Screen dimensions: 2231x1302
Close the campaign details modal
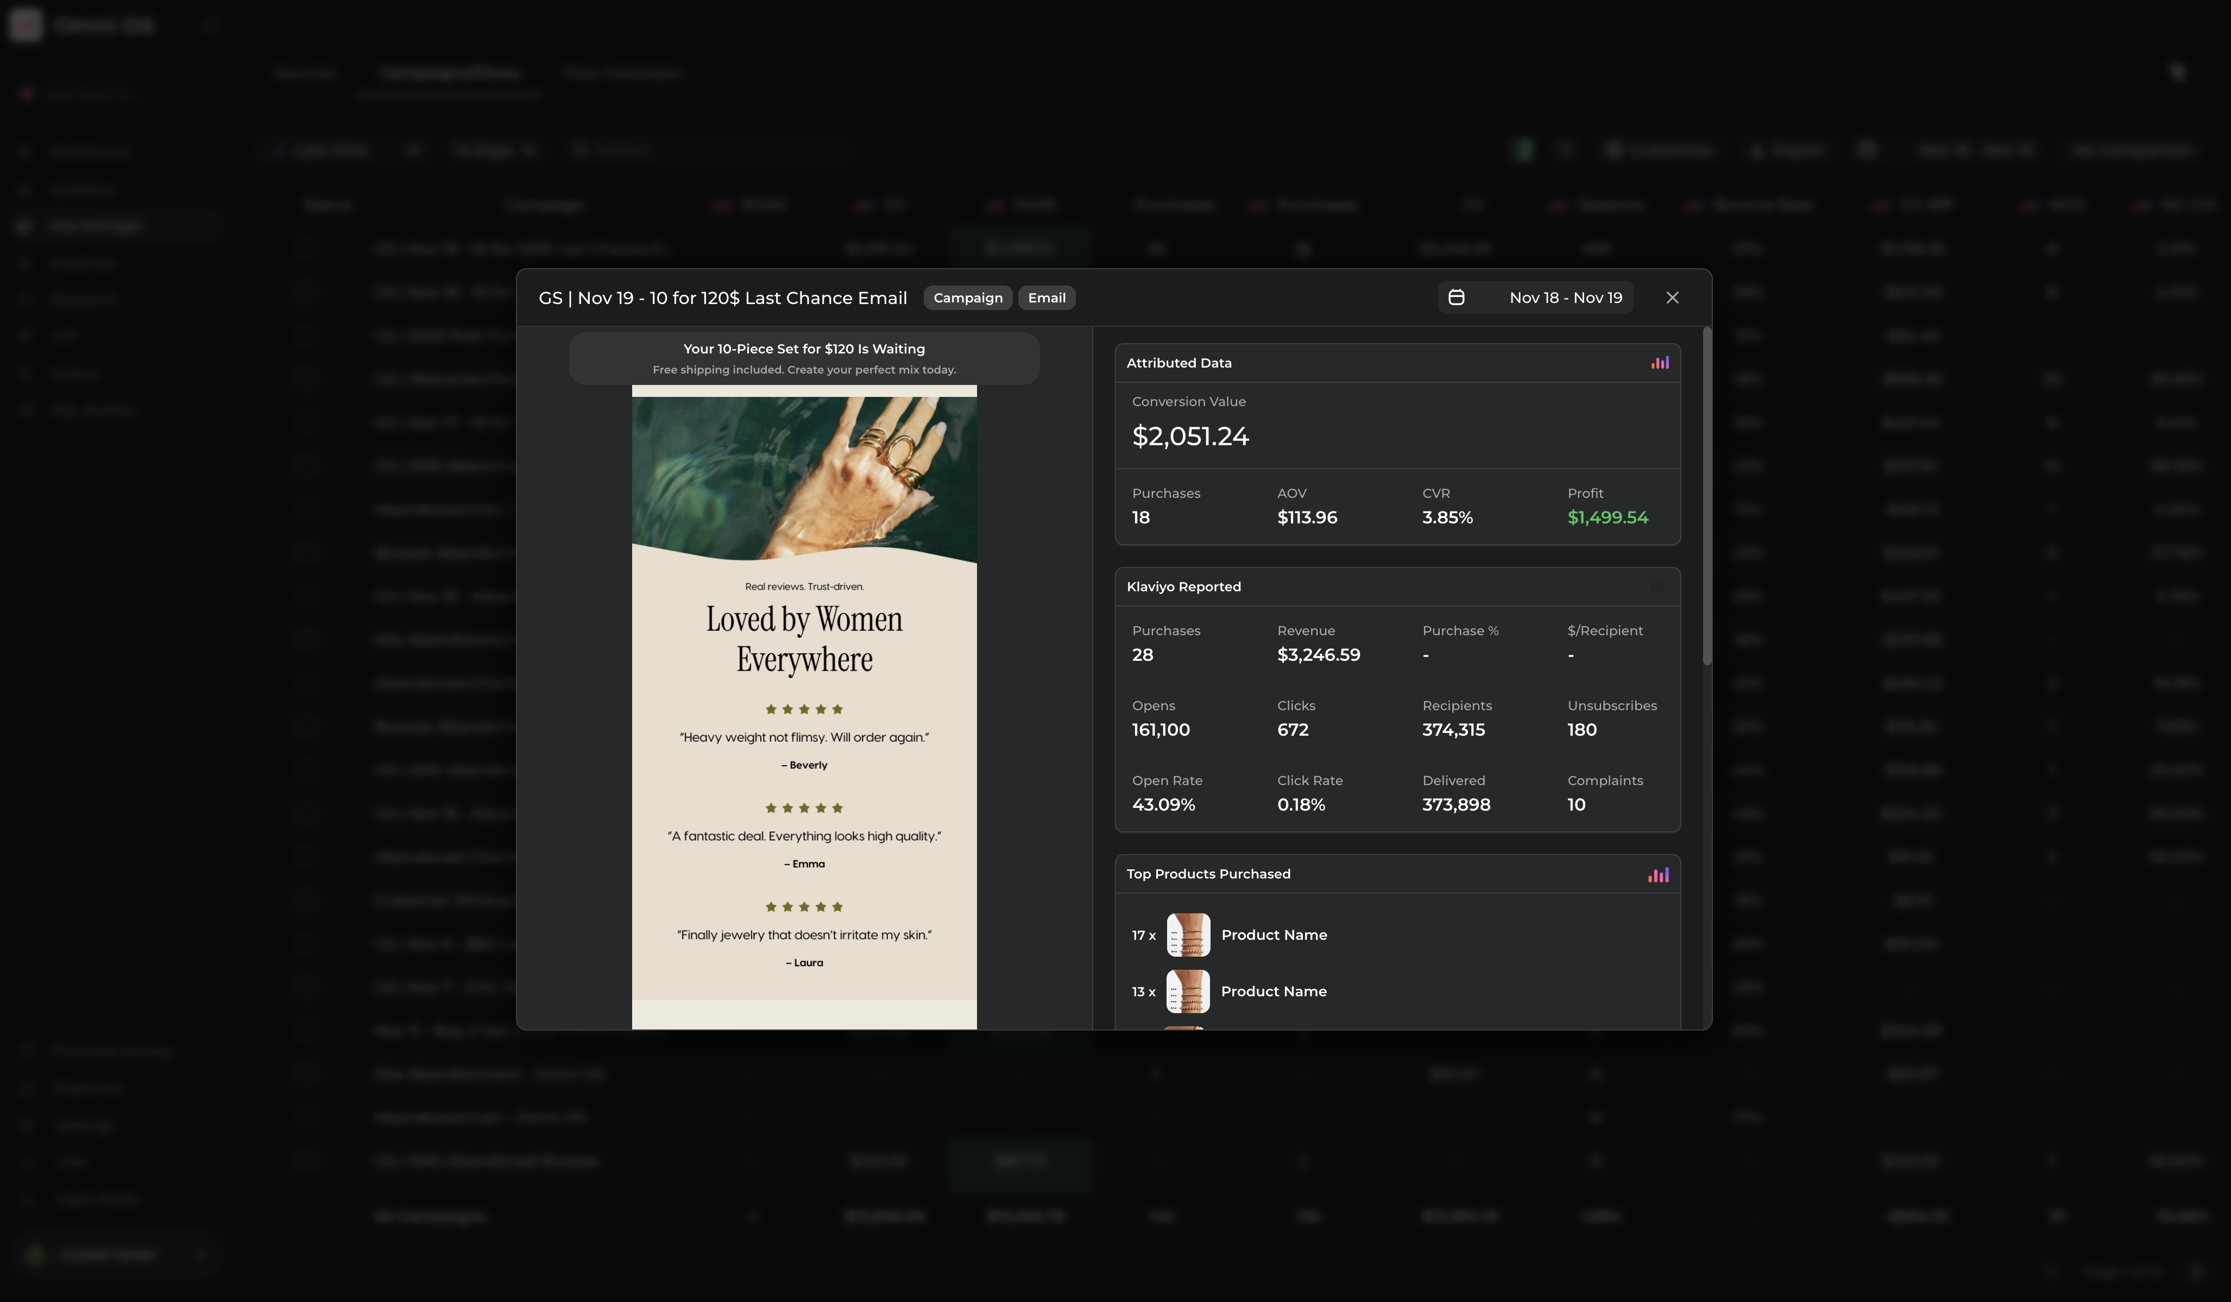(1672, 298)
